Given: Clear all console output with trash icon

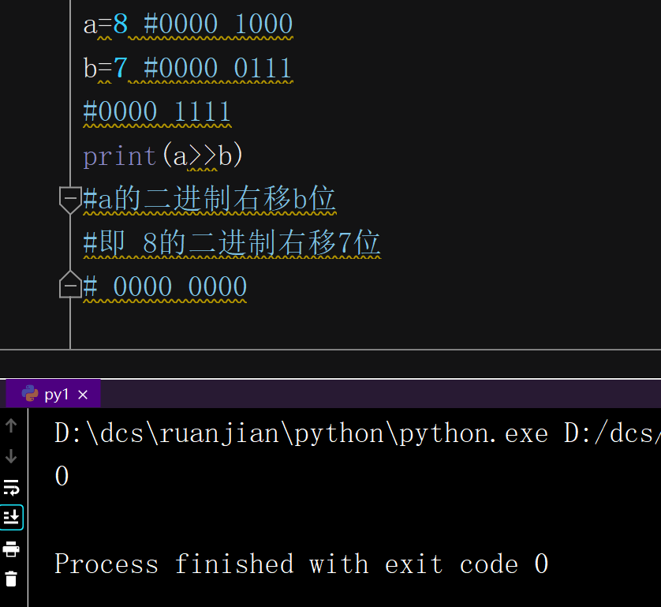Looking at the screenshot, I should pyautogui.click(x=11, y=579).
